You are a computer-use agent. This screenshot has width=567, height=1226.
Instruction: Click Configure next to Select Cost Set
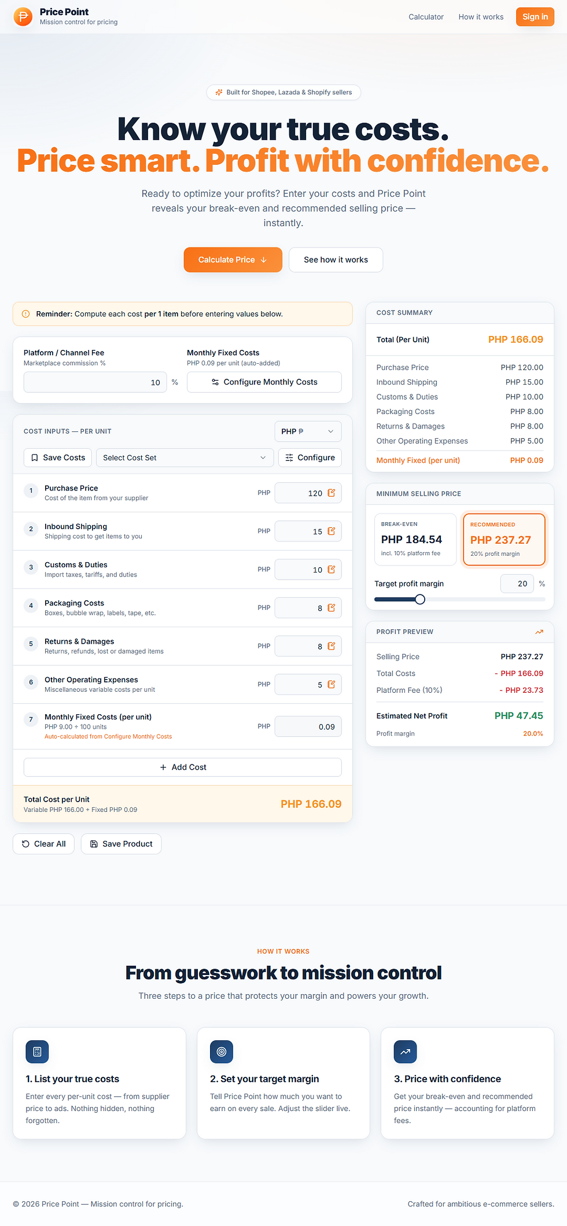click(x=310, y=457)
